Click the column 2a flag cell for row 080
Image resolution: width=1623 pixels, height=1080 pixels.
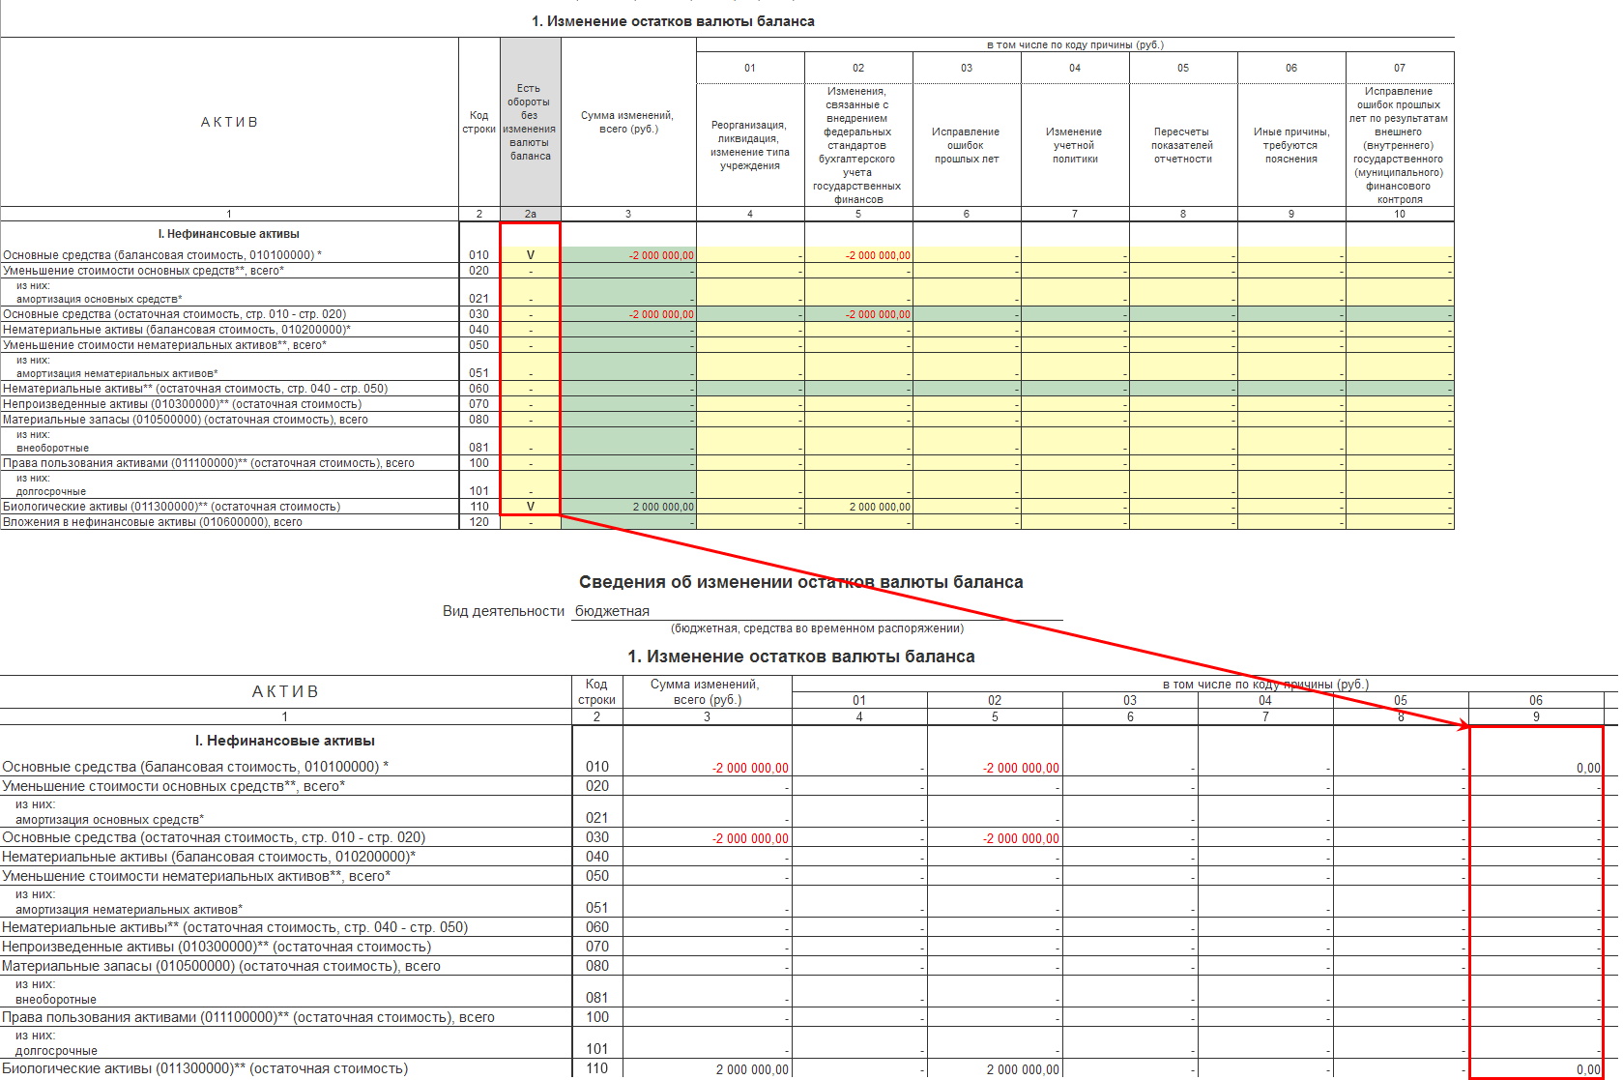(530, 420)
